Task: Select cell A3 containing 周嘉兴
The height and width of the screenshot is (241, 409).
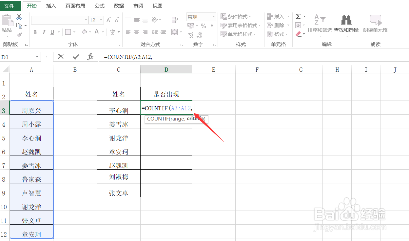Action: click(31, 108)
